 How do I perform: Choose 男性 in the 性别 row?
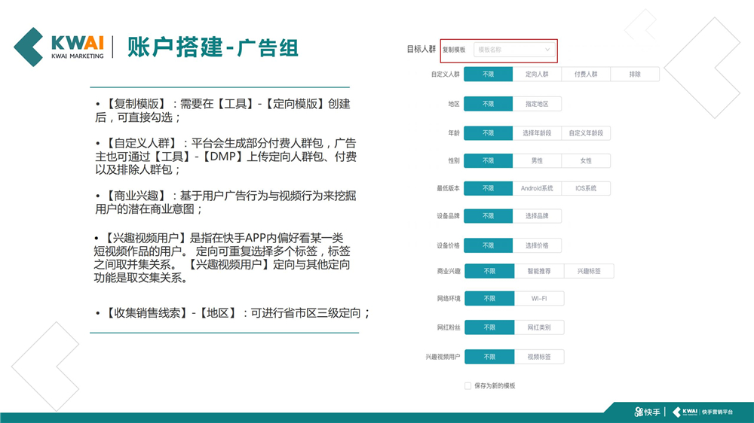pos(537,161)
